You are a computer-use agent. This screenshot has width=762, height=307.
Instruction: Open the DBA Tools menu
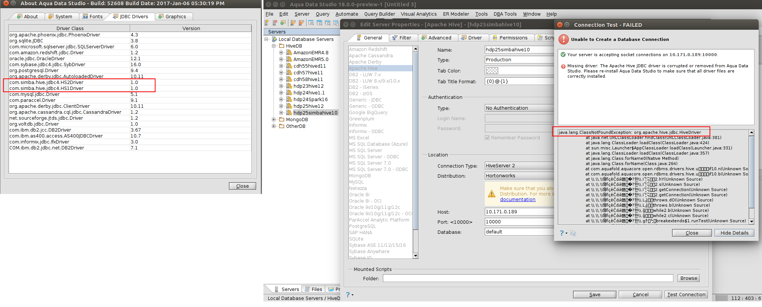[505, 14]
